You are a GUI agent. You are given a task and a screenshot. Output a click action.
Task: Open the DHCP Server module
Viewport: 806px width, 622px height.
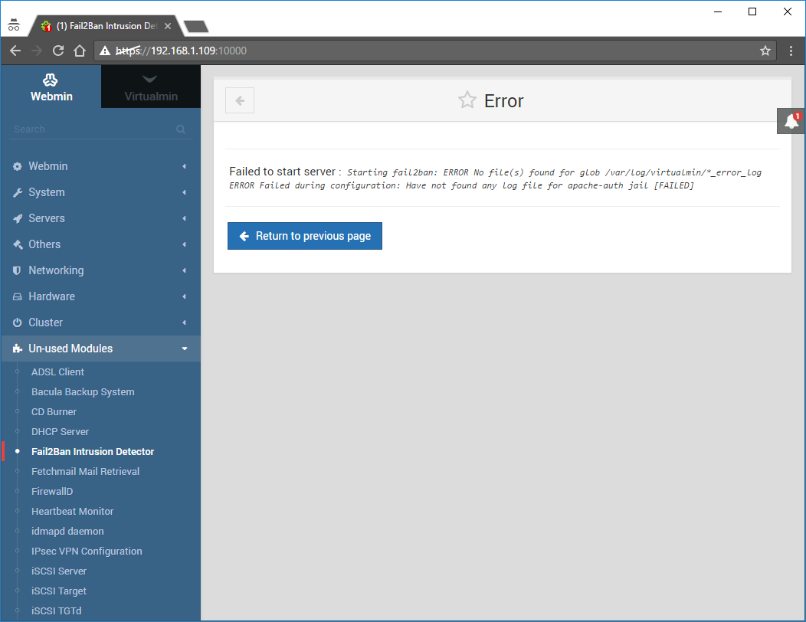[60, 432]
